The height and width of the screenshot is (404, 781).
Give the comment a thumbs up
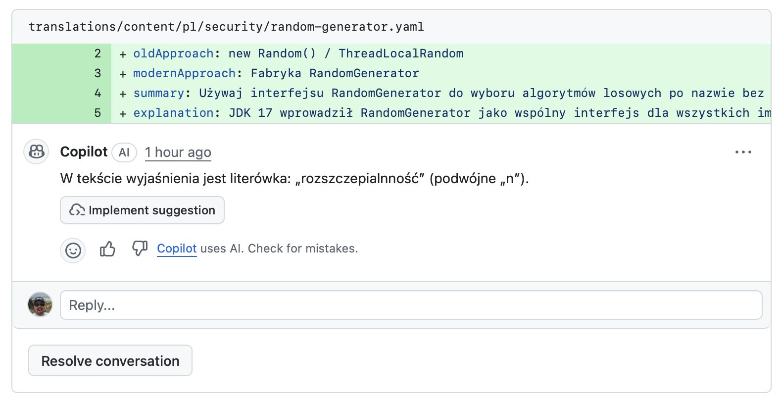pyautogui.click(x=107, y=249)
